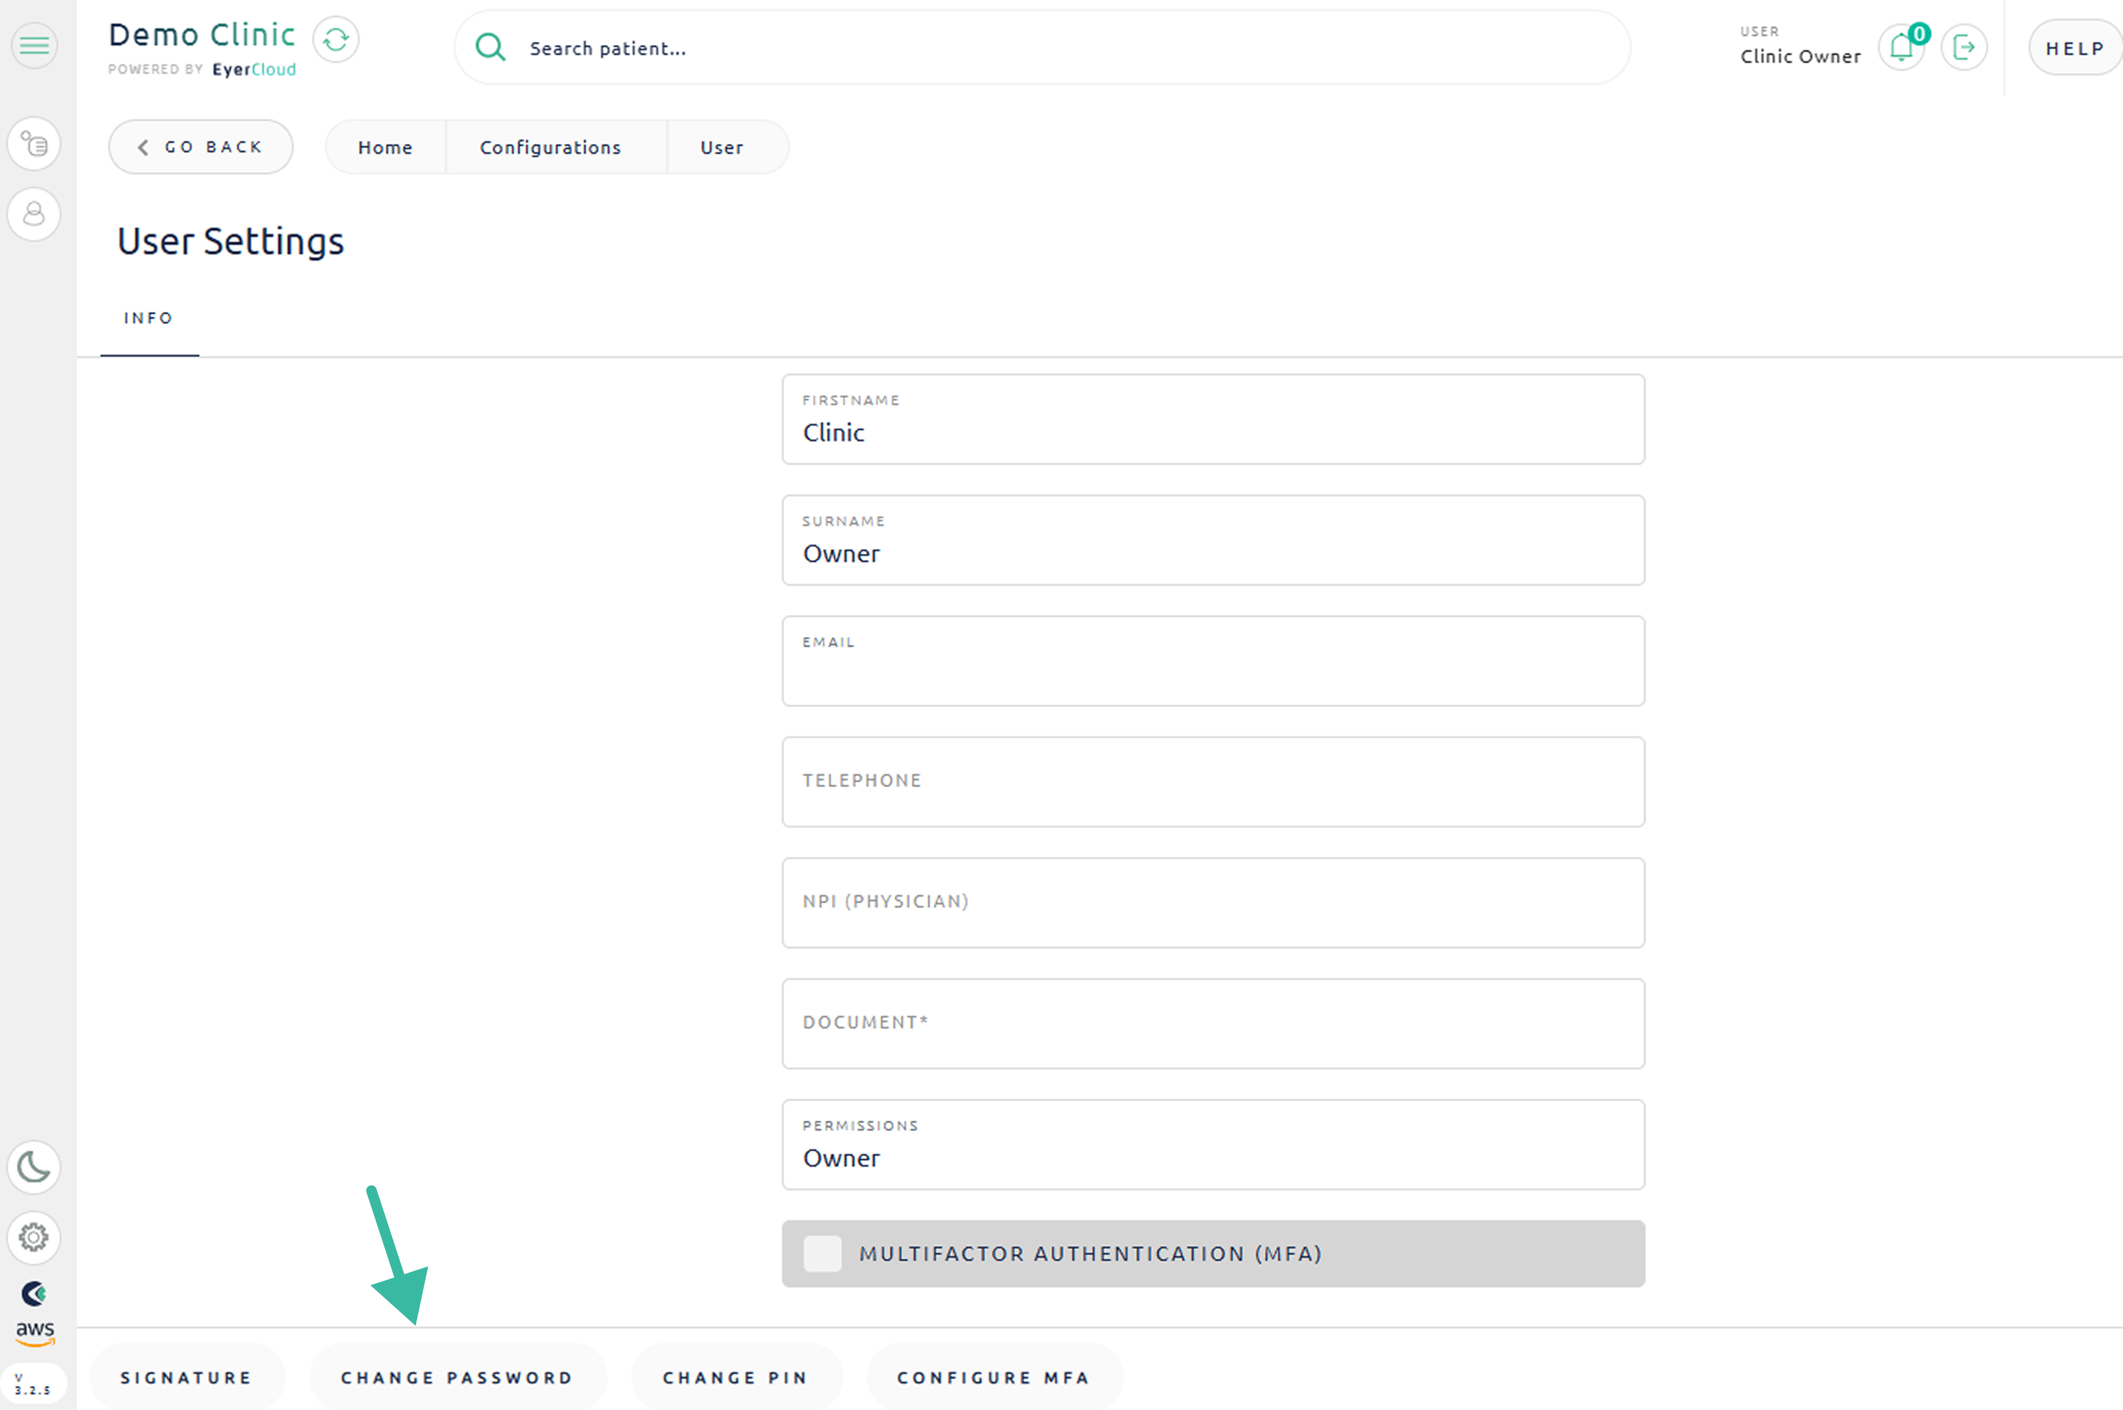The height and width of the screenshot is (1410, 2123).
Task: Toggle dark mode moon icon
Action: tap(34, 1167)
